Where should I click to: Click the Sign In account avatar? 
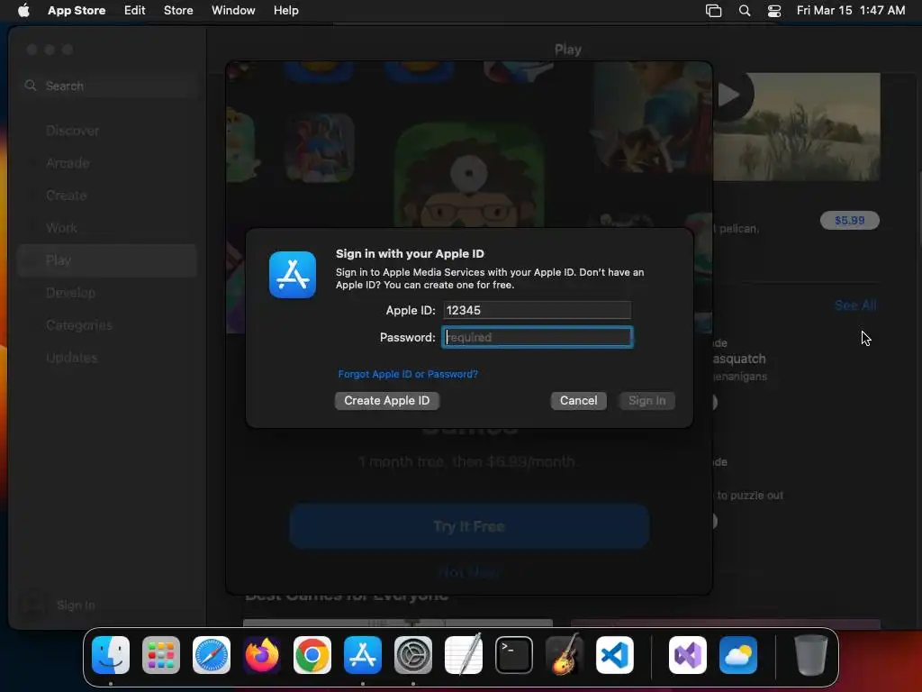33,605
